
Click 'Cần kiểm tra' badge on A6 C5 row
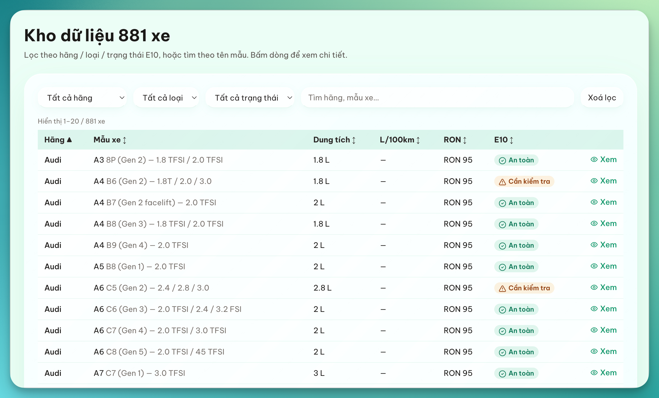[524, 288]
